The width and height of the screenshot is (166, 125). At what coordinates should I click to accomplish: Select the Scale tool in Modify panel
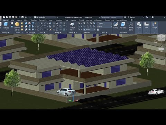pyautogui.click(x=57, y=30)
